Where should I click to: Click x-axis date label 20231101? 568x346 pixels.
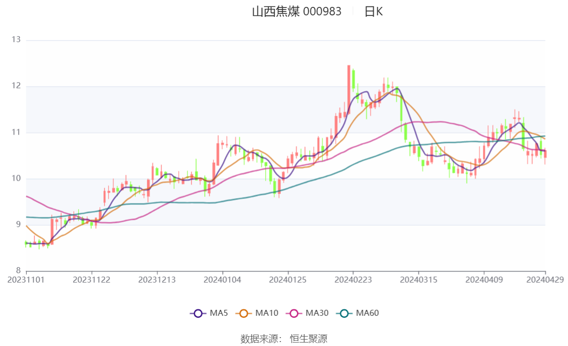coord(26,280)
